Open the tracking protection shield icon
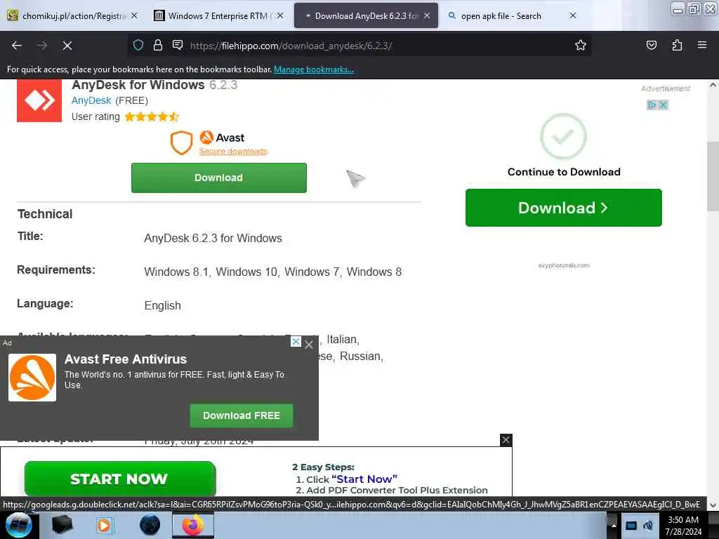Image resolution: width=719 pixels, height=539 pixels. [138, 45]
